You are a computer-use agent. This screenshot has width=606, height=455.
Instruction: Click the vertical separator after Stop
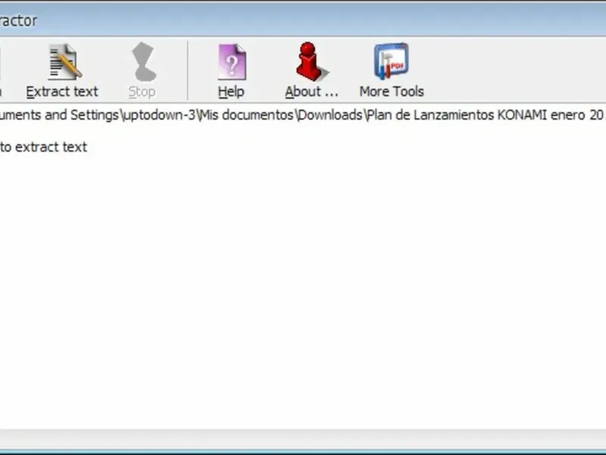pyautogui.click(x=188, y=71)
